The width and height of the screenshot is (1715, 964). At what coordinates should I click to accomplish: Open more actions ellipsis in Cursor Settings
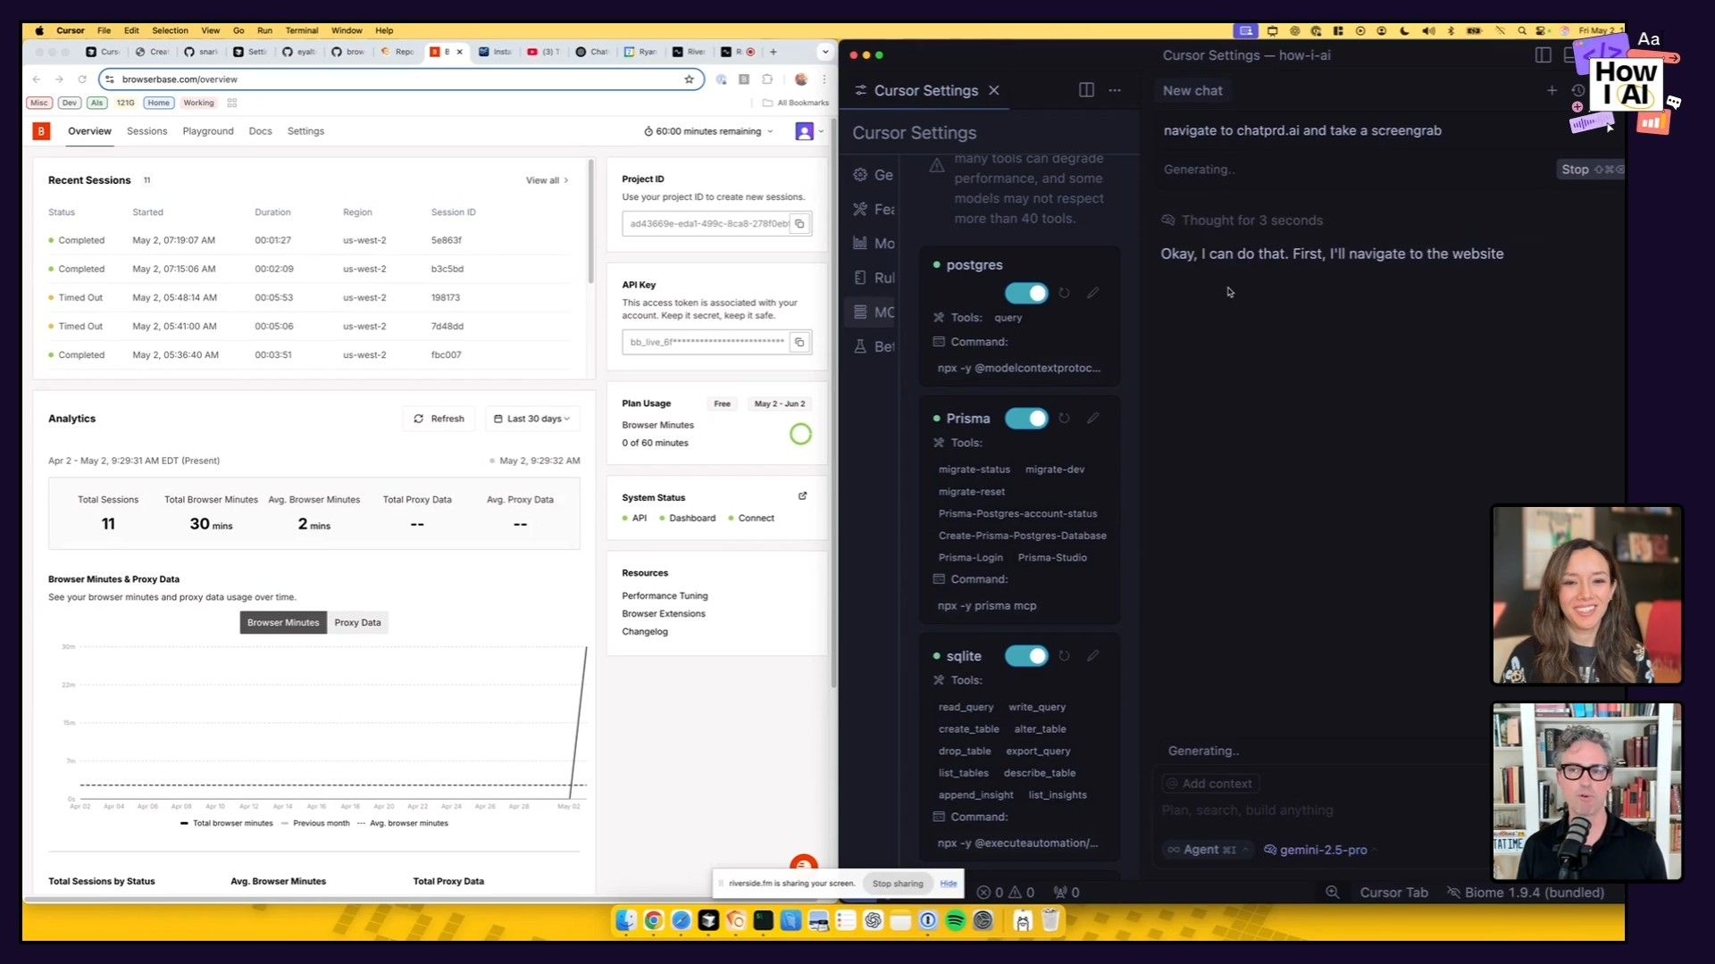coord(1115,90)
